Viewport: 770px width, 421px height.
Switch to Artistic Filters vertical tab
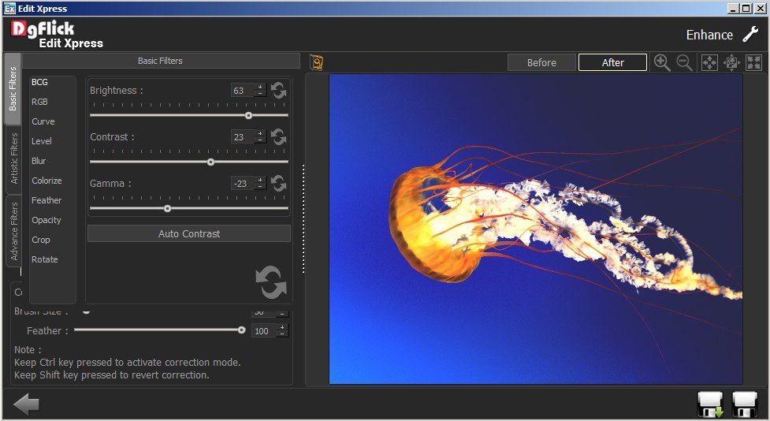[13, 158]
